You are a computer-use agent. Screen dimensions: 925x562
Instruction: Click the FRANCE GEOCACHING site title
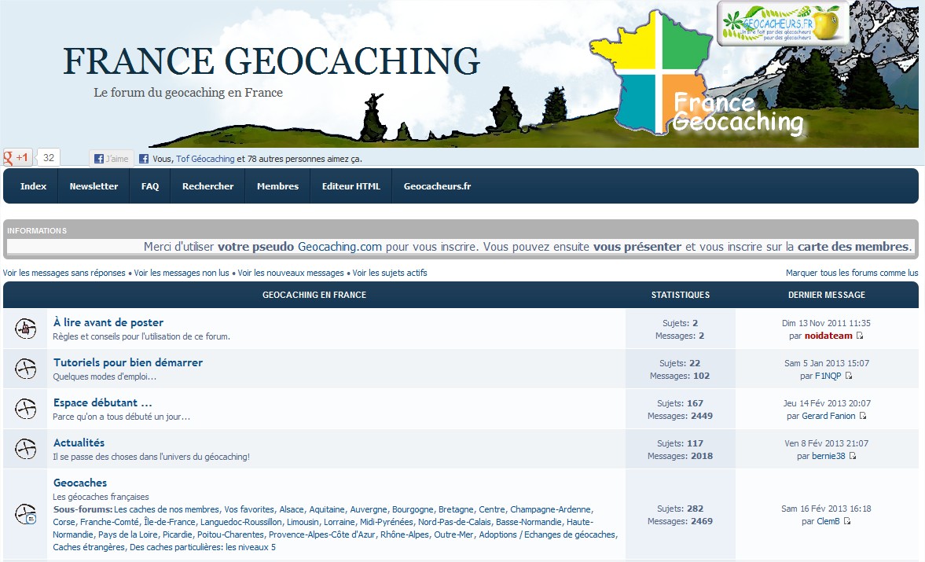pos(271,61)
